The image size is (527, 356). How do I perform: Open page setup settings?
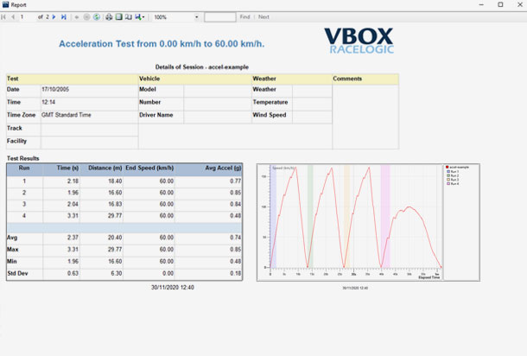(x=128, y=17)
